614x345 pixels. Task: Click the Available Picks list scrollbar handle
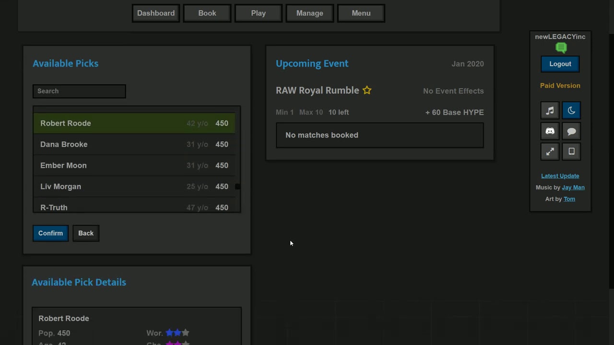click(237, 186)
